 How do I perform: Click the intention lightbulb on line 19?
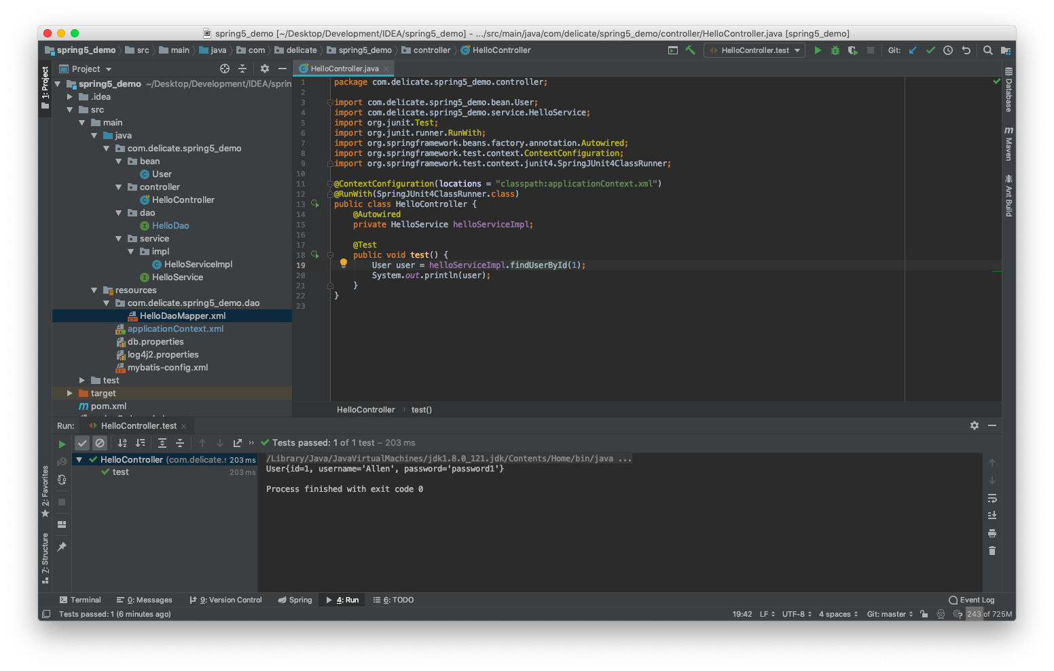click(344, 263)
